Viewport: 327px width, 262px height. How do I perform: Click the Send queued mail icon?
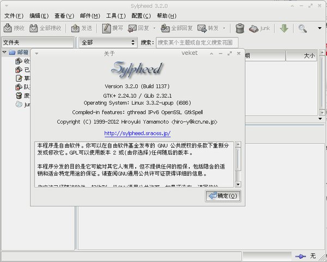tap(75, 28)
